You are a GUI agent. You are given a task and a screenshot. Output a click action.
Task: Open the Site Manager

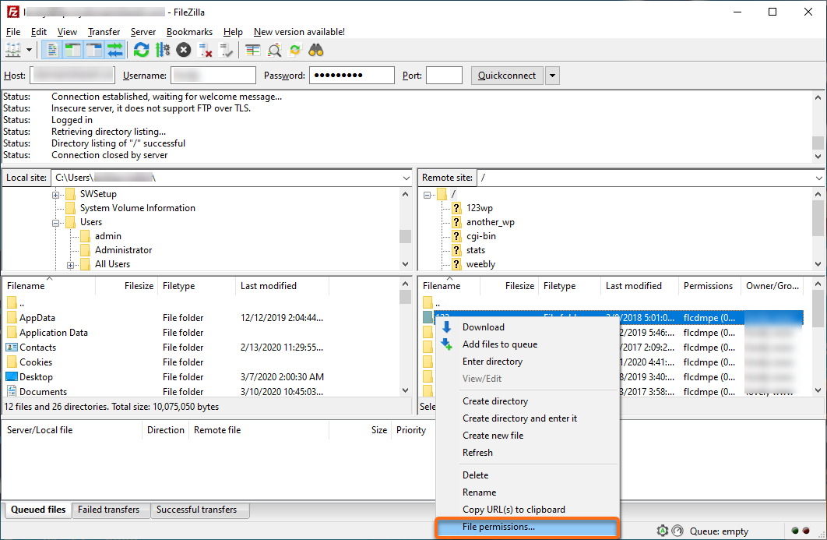click(14, 49)
